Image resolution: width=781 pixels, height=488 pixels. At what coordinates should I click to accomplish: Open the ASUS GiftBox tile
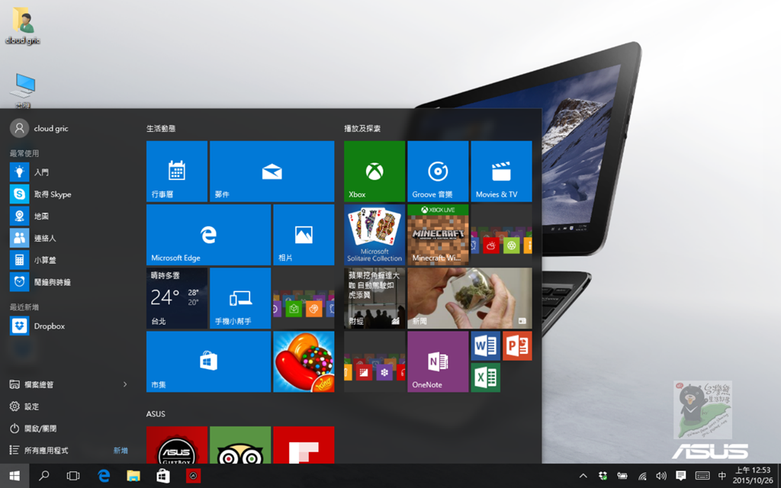click(177, 445)
